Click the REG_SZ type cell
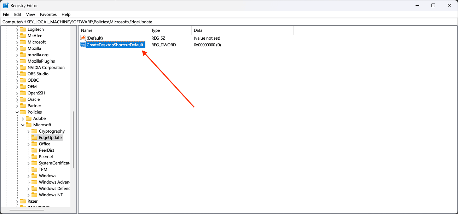The image size is (458, 214). [x=158, y=38]
